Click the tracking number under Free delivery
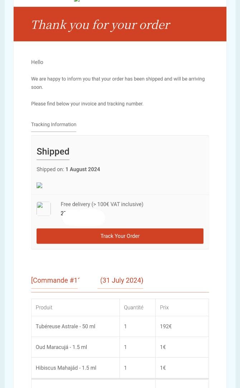 pos(63,213)
